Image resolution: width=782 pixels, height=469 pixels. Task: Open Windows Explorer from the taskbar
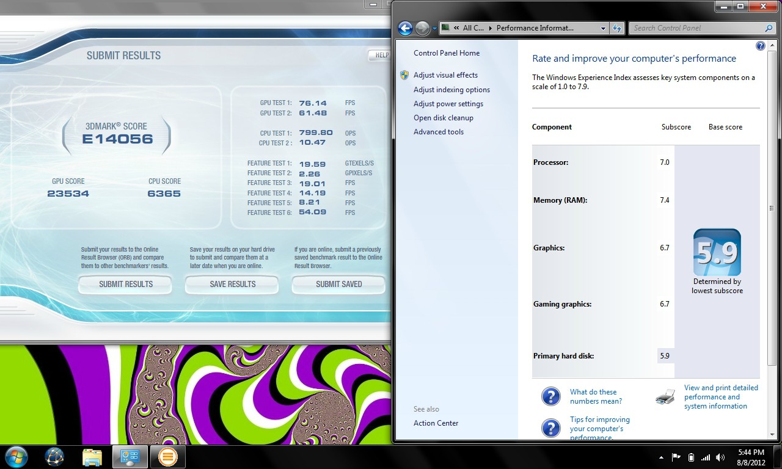pyautogui.click(x=92, y=456)
